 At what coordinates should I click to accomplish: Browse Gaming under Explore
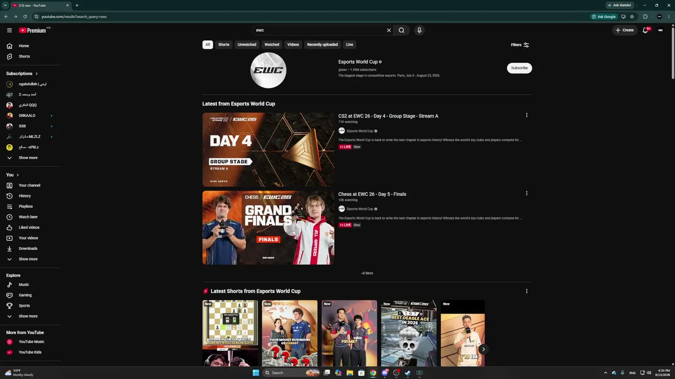(x=30, y=295)
